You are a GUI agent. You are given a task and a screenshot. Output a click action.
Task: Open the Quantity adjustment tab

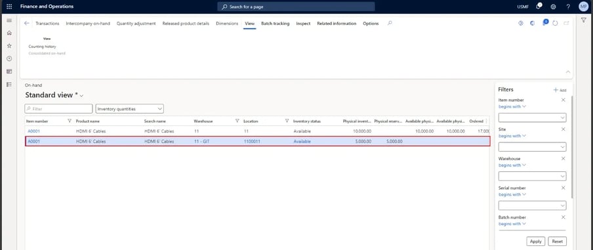click(x=136, y=24)
